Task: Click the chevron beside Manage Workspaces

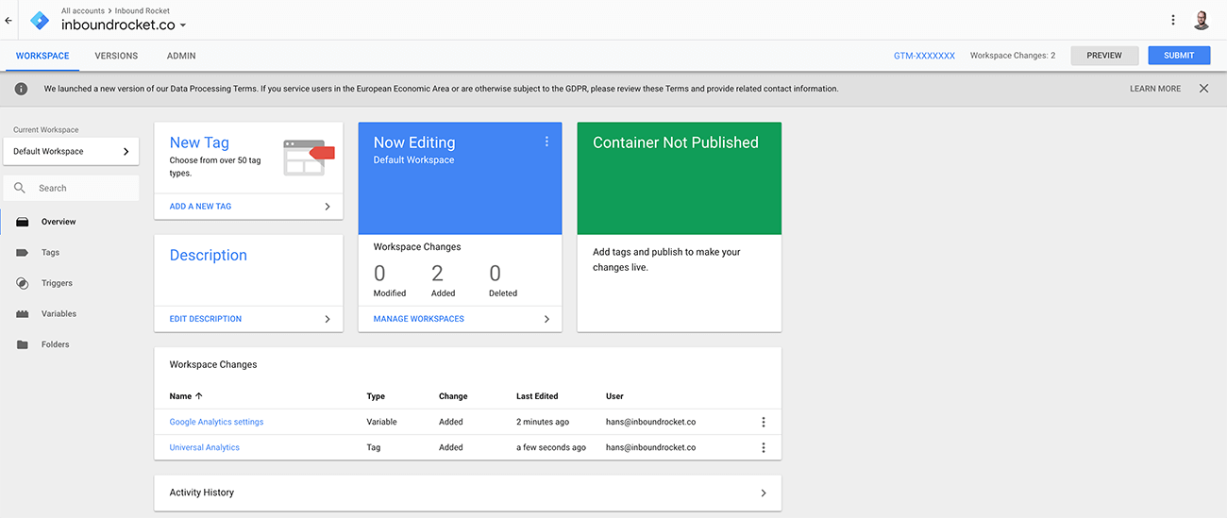Action: point(546,319)
